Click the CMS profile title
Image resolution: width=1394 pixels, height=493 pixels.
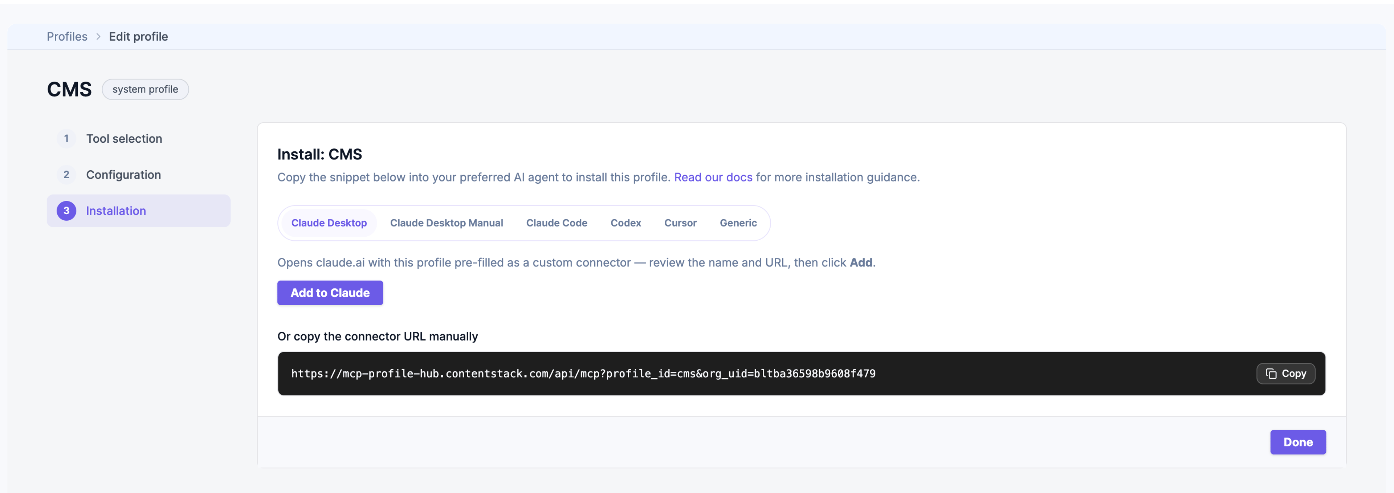click(69, 89)
